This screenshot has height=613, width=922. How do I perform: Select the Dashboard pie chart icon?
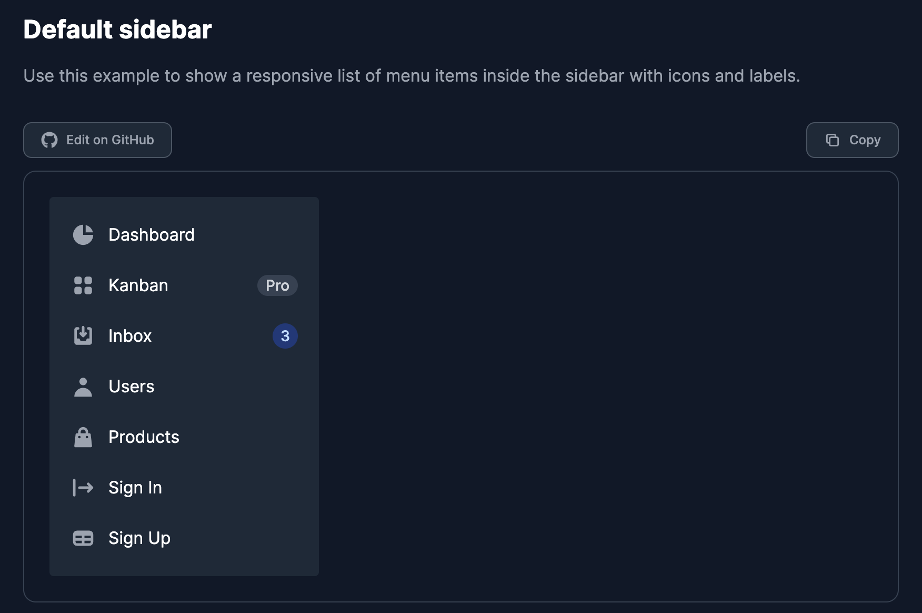83,235
